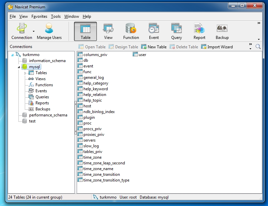Select Tables in the tree
The height and width of the screenshot is (206, 268).
click(41, 73)
